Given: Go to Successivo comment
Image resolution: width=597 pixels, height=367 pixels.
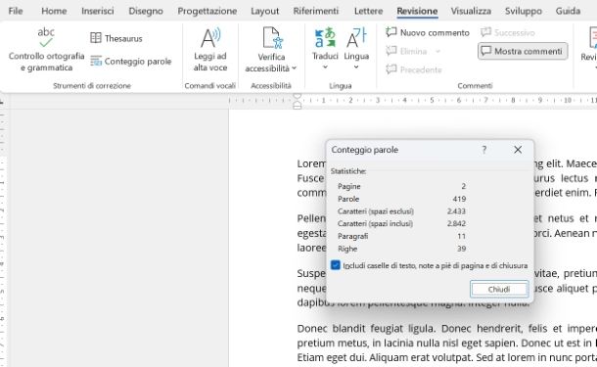Looking at the screenshot, I should (x=508, y=32).
